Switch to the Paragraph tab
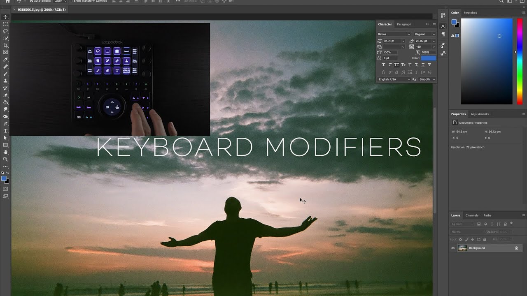The height and width of the screenshot is (296, 527). [404, 24]
